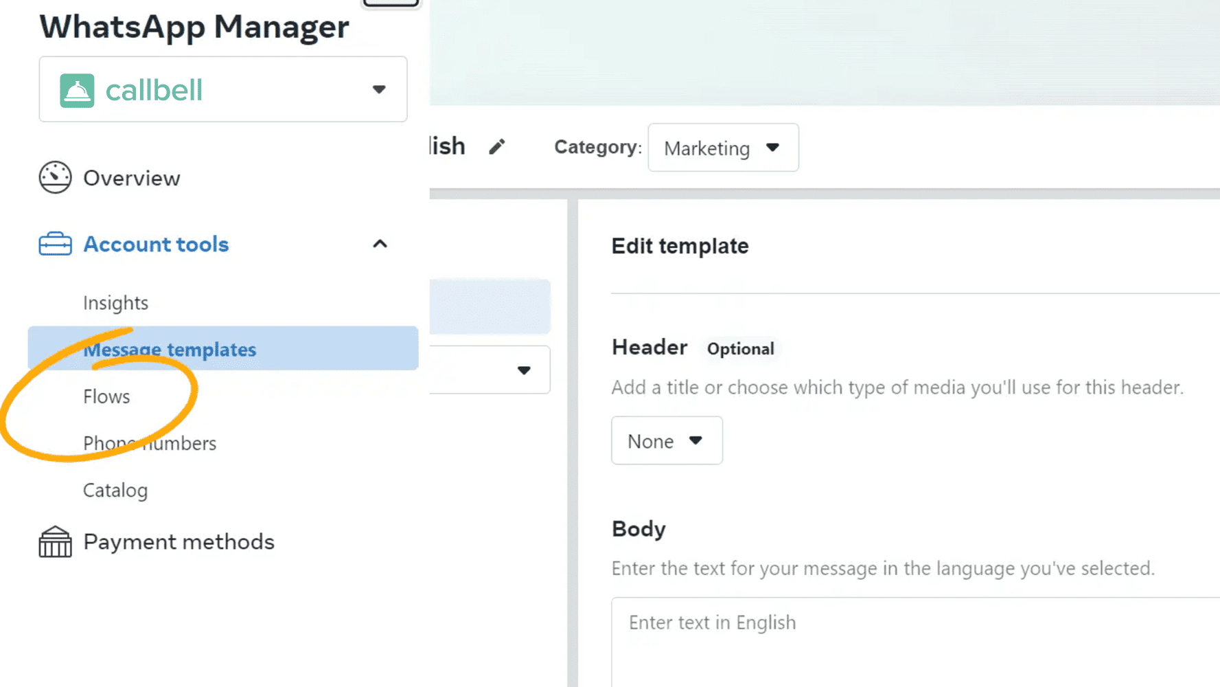Image resolution: width=1220 pixels, height=687 pixels.
Task: Click the WhatsApp Manager title
Action: (194, 27)
